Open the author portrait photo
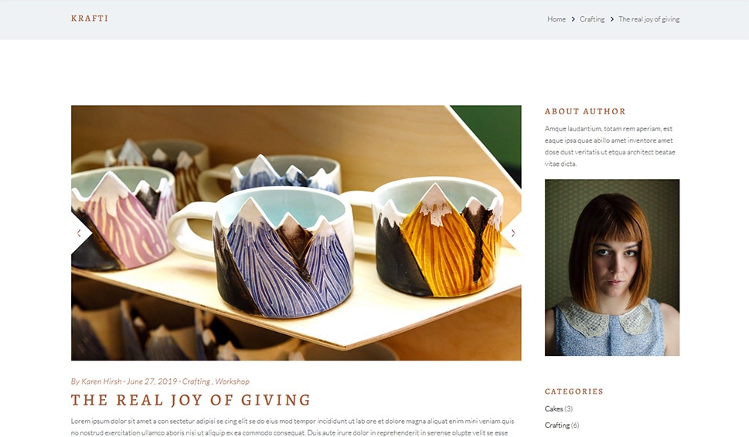Image resolution: width=749 pixels, height=437 pixels. pos(612,268)
